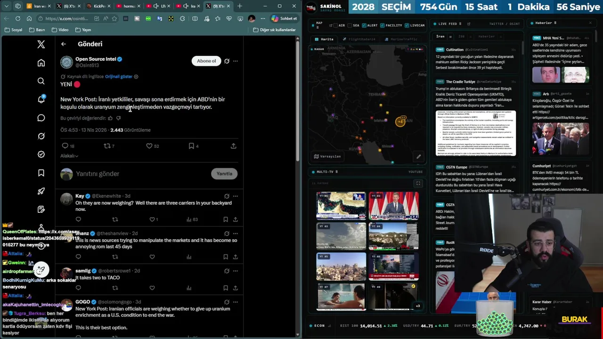Click the browser address bar URL

pos(66,18)
